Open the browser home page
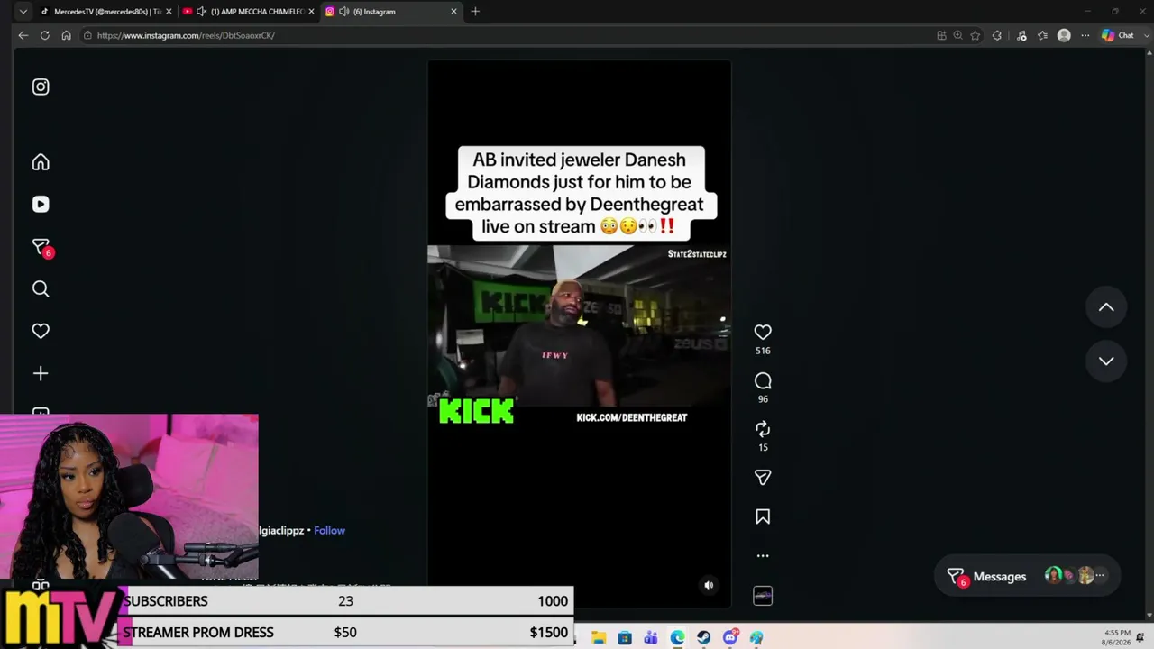Viewport: 1154px width, 649px height. [x=66, y=35]
